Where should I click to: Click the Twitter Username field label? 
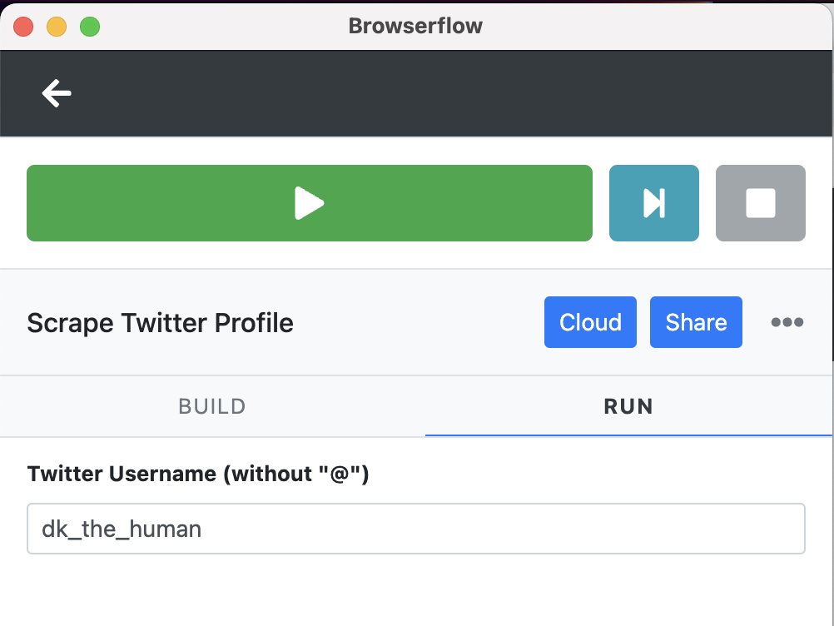pyautogui.click(x=198, y=474)
